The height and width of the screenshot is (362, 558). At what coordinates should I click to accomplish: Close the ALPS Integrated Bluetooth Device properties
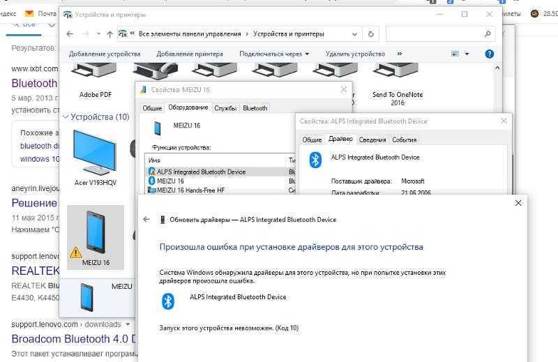pyautogui.click(x=504, y=121)
